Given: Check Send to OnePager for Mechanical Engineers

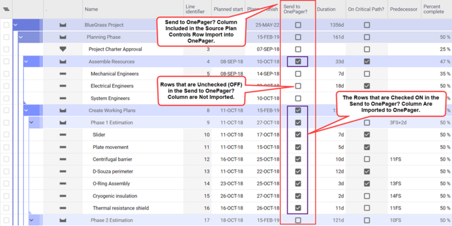Looking at the screenshot, I should point(298,74).
